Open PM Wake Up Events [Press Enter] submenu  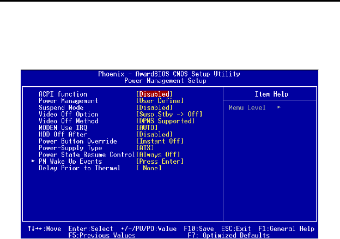[160, 162]
